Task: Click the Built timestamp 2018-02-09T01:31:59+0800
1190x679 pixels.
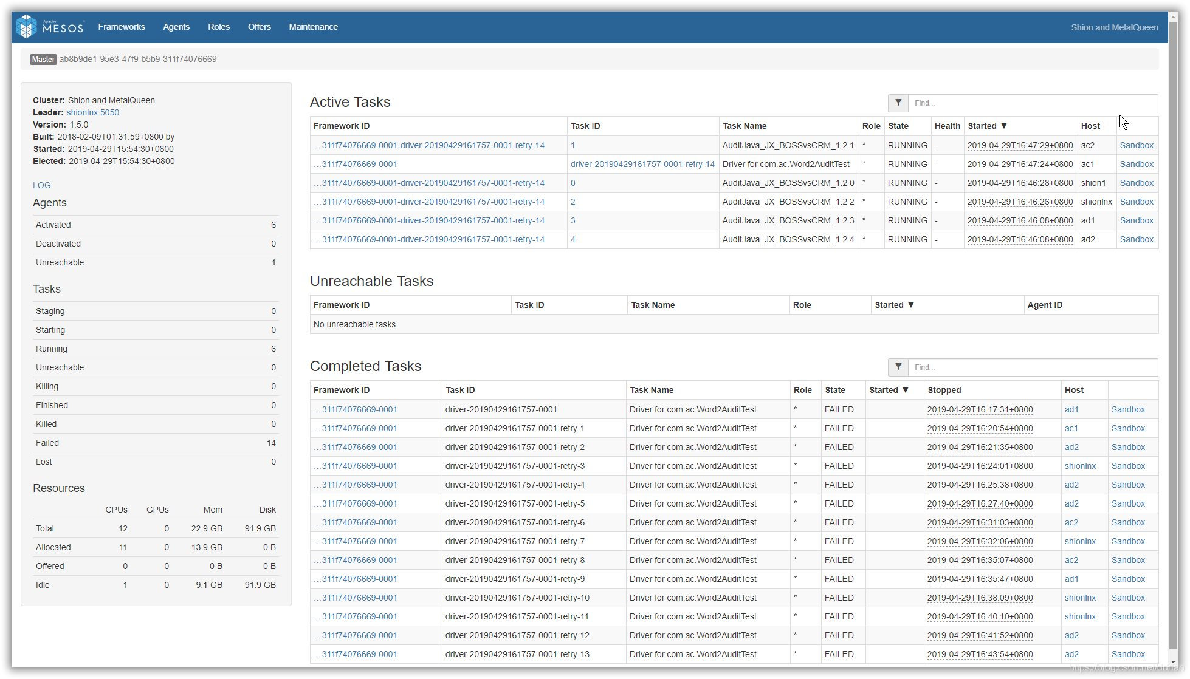Action: [110, 137]
